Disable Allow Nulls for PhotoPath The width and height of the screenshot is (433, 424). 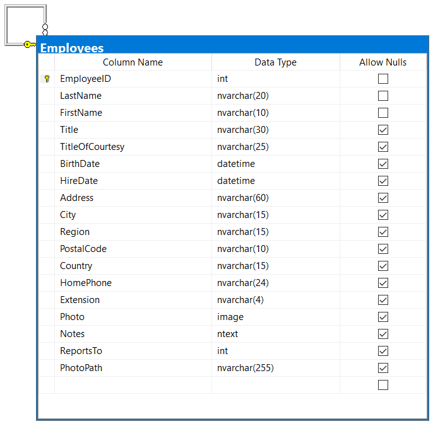click(383, 369)
